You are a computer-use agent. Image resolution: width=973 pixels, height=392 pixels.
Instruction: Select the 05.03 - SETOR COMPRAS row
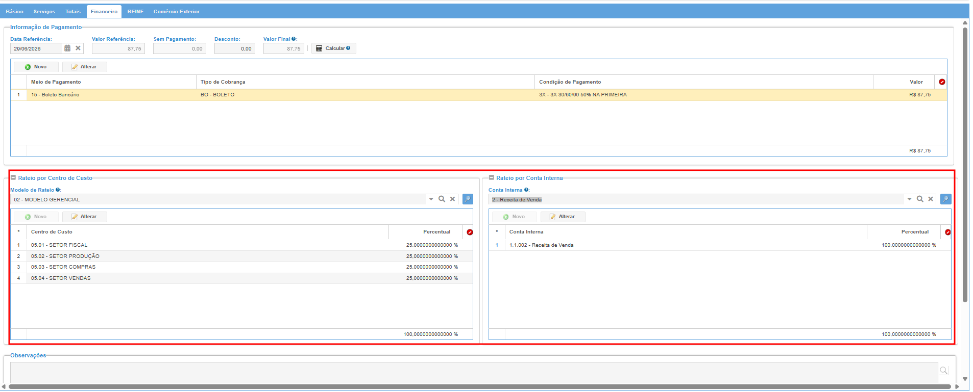(x=241, y=267)
